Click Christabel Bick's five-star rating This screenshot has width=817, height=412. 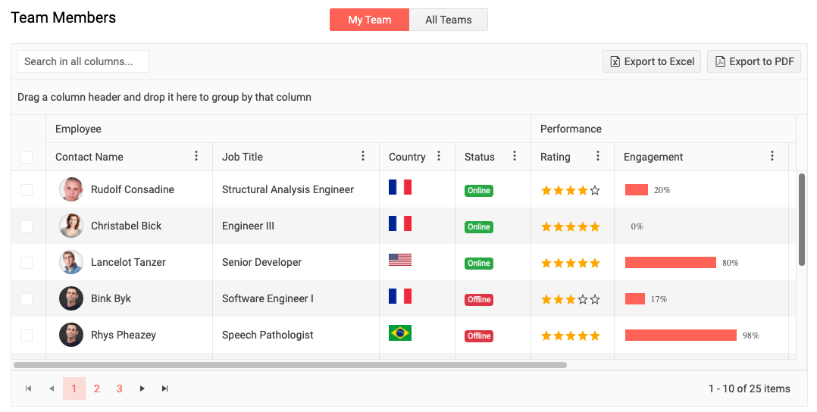[x=571, y=226]
